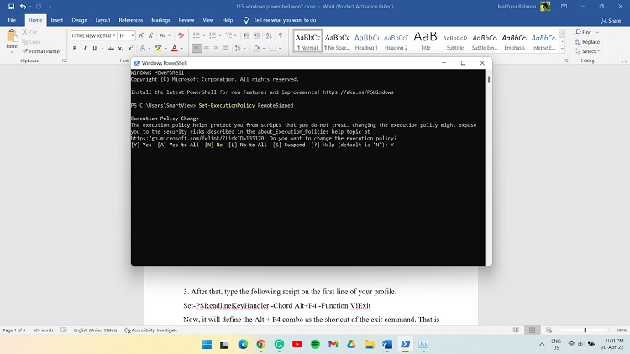Open the References ribbon tab
This screenshot has width=630, height=354.
click(130, 19)
